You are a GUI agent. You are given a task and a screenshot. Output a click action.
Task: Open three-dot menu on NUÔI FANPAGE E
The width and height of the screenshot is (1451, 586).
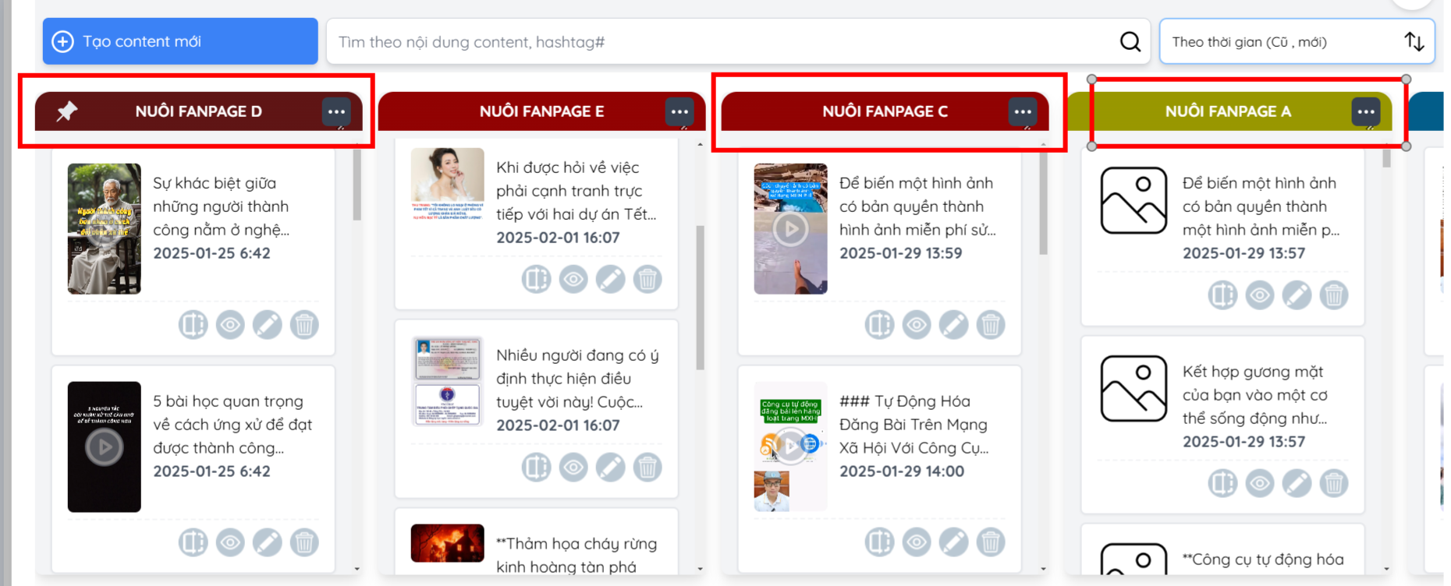(679, 111)
